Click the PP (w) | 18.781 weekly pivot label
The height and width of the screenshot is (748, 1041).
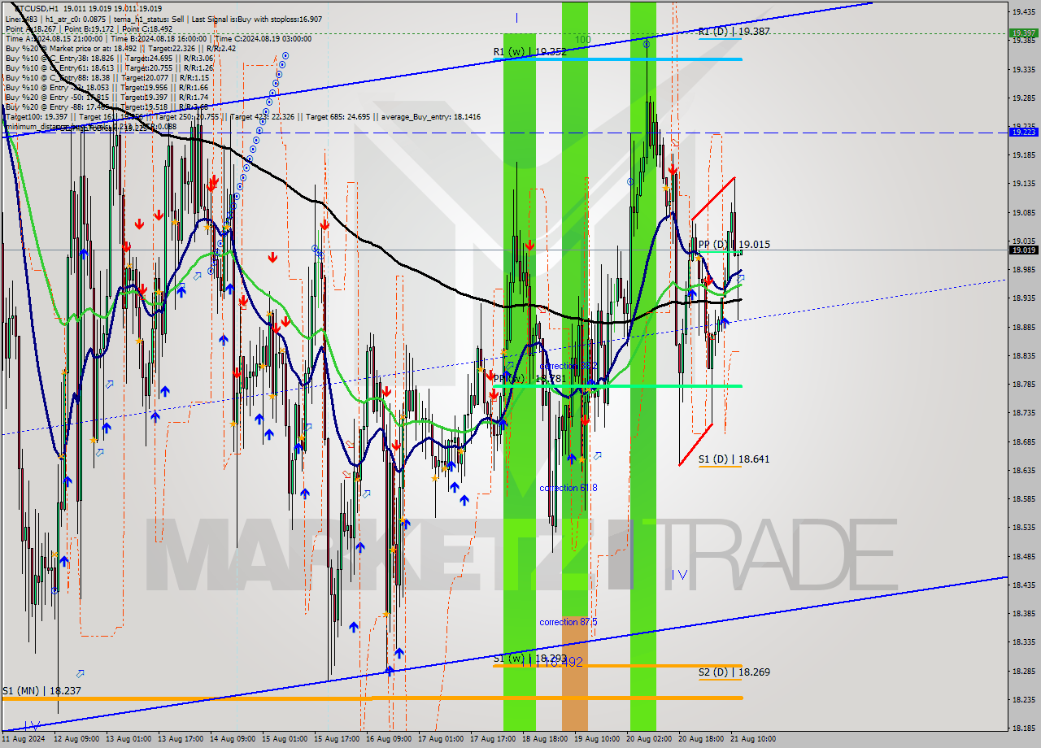tap(529, 378)
